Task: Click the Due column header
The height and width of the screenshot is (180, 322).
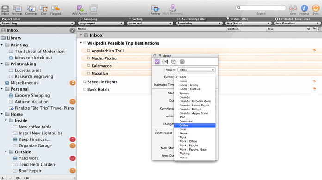Action: [286, 29]
